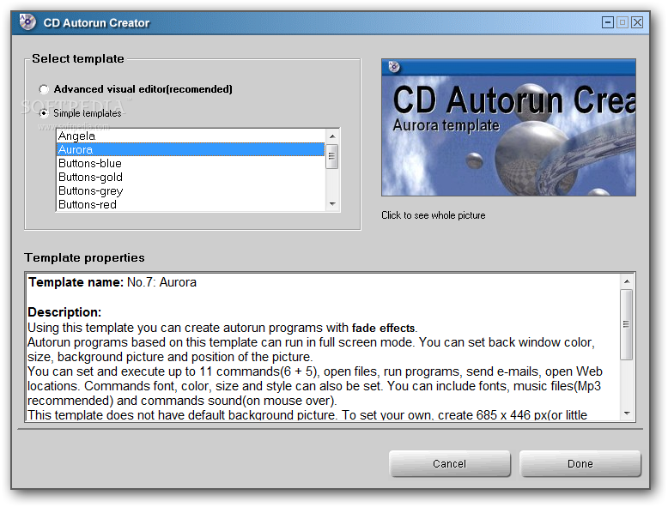Click the Done button

[x=580, y=463]
